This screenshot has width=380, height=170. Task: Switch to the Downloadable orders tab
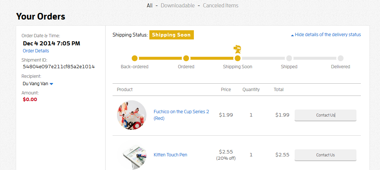[x=178, y=6]
